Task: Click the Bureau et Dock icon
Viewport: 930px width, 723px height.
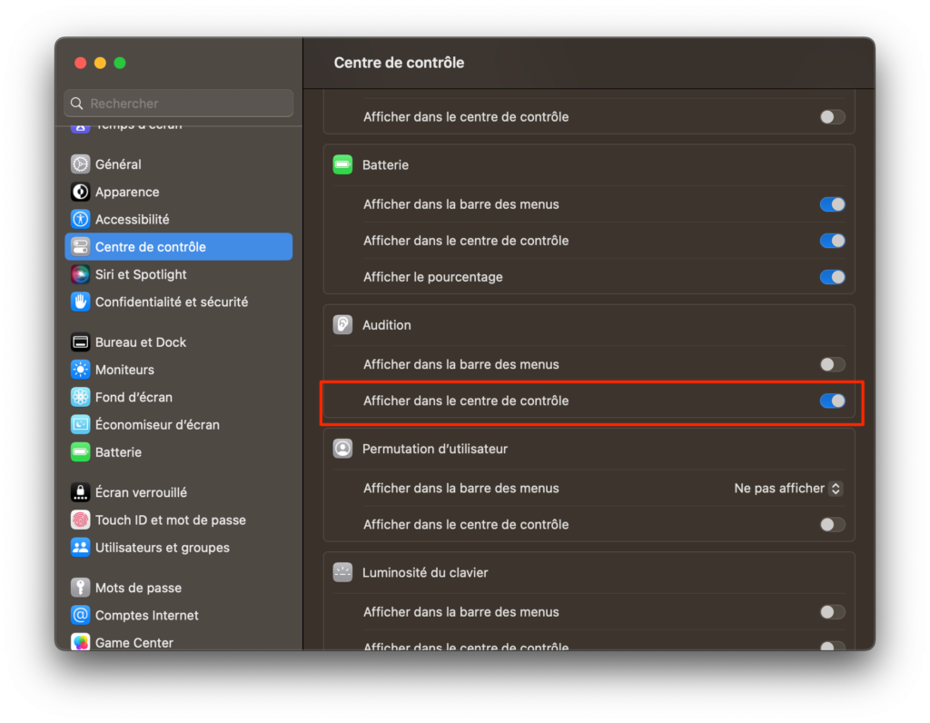Action: pos(80,342)
